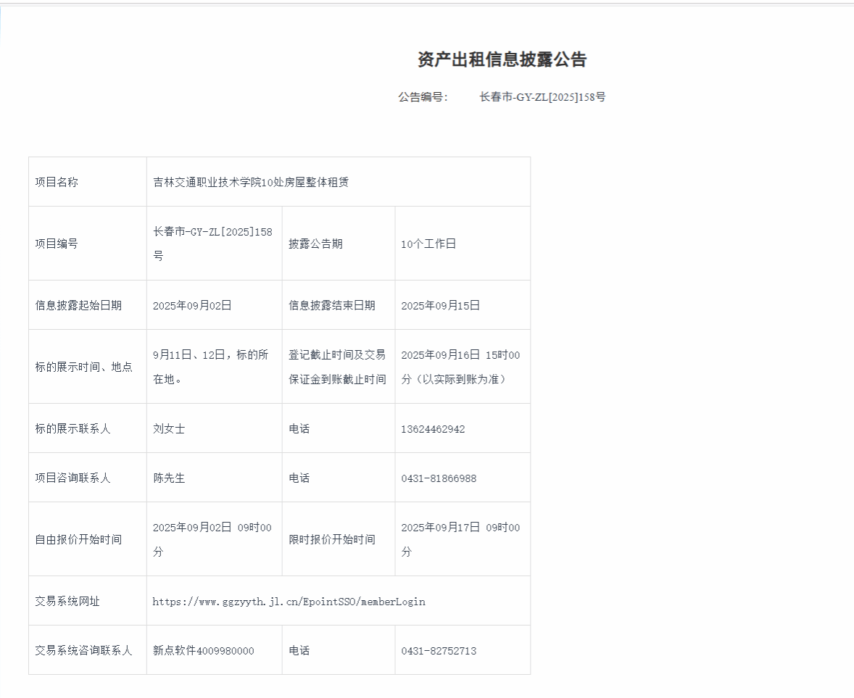Click registration deadline 2025年09月16日 15时00分

pos(460,366)
